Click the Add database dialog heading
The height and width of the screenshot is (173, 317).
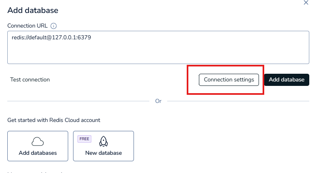point(33,10)
